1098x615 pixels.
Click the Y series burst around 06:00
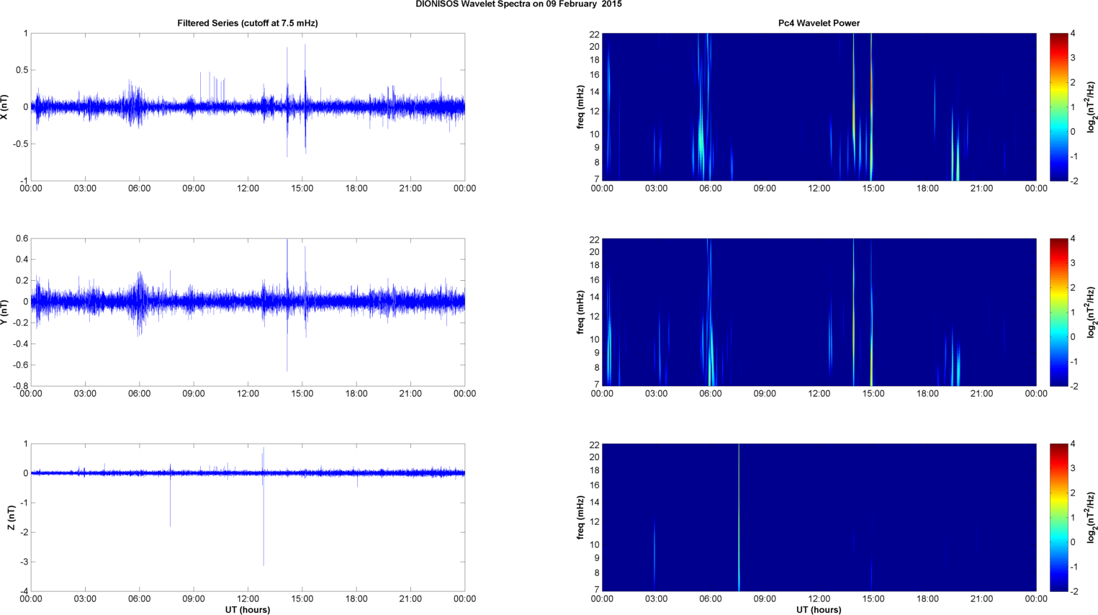tap(139, 302)
